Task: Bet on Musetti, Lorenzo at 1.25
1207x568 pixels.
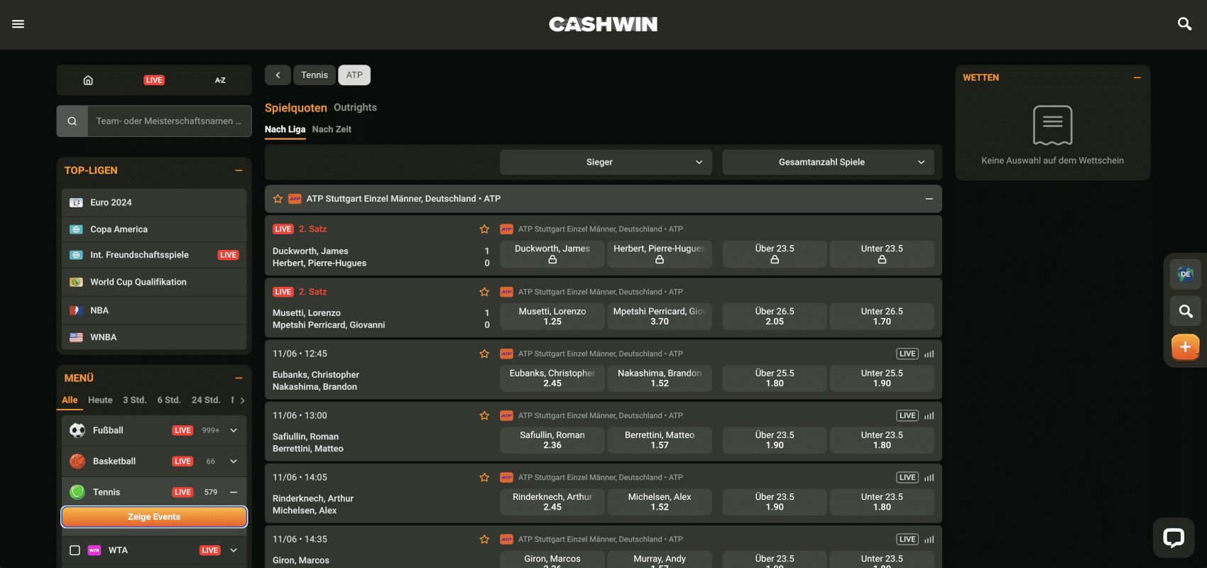Action: (552, 317)
